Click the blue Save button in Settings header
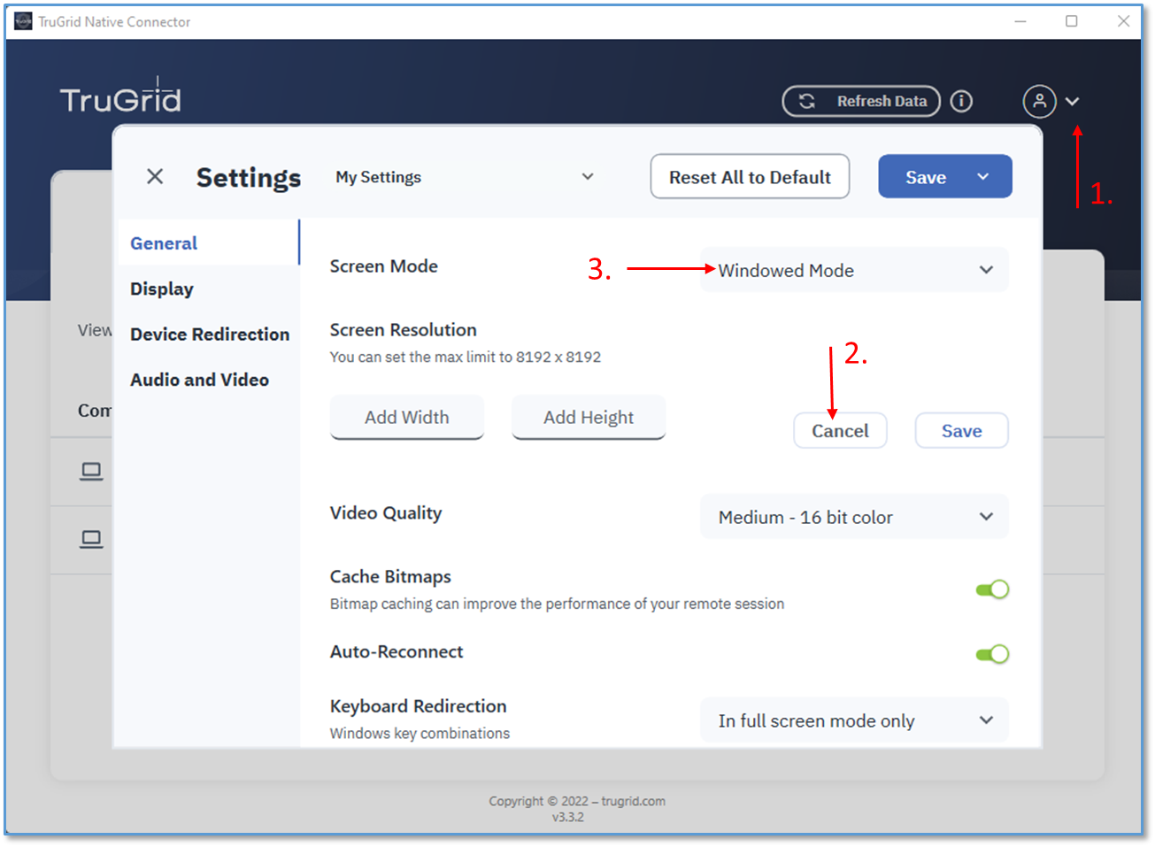 click(926, 177)
